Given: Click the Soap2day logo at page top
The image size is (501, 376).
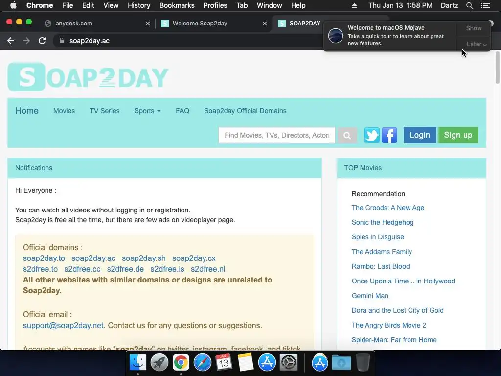Looking at the screenshot, I should (x=88, y=77).
